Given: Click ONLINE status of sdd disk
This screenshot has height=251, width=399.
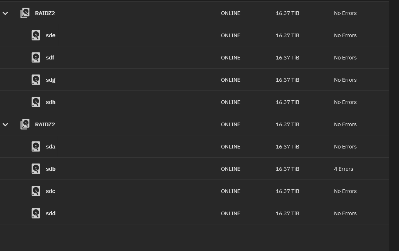Looking at the screenshot, I should point(231,213).
